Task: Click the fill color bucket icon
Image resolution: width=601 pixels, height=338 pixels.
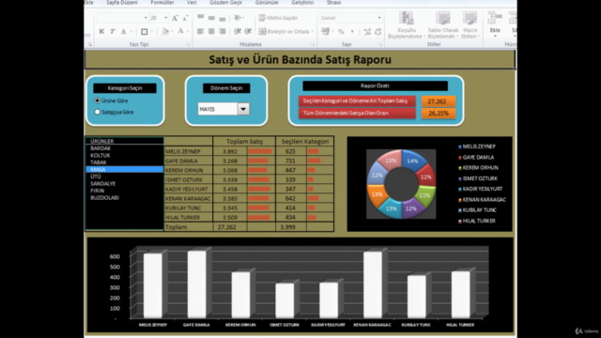Action: 165,31
